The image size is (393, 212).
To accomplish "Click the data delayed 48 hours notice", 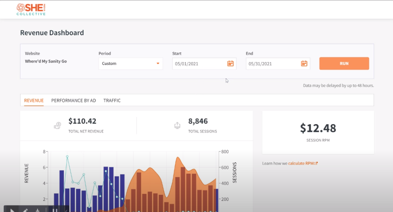I will coord(338,85).
